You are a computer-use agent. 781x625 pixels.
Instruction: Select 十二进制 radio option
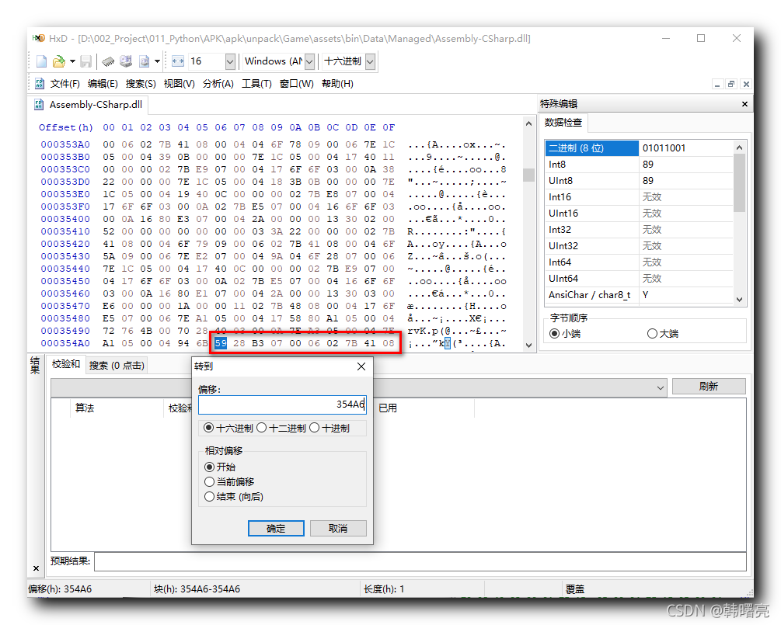point(281,428)
